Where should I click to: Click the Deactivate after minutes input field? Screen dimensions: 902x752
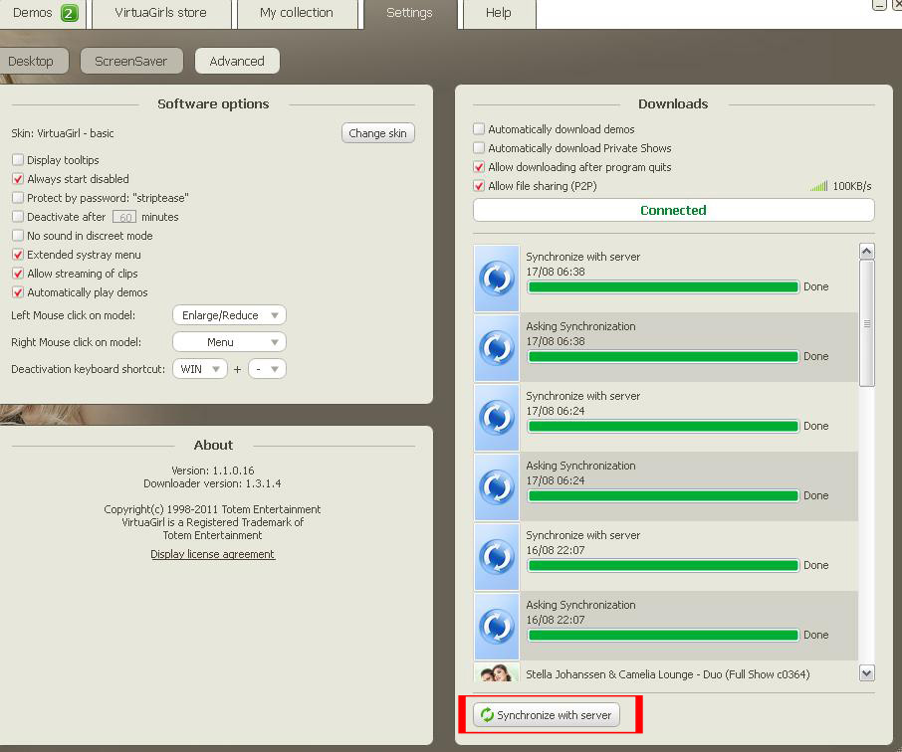(x=123, y=217)
